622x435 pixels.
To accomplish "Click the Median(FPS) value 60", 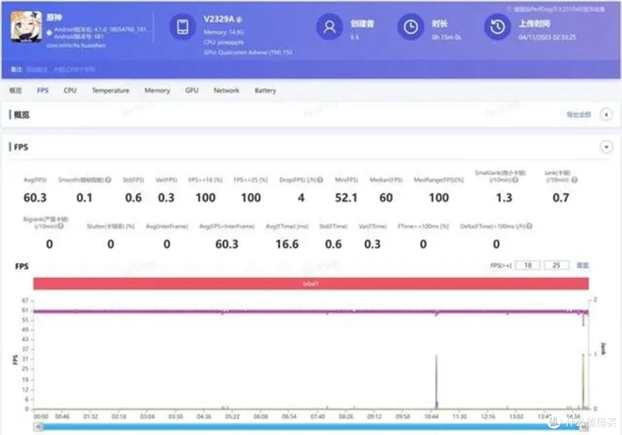I will pos(385,198).
